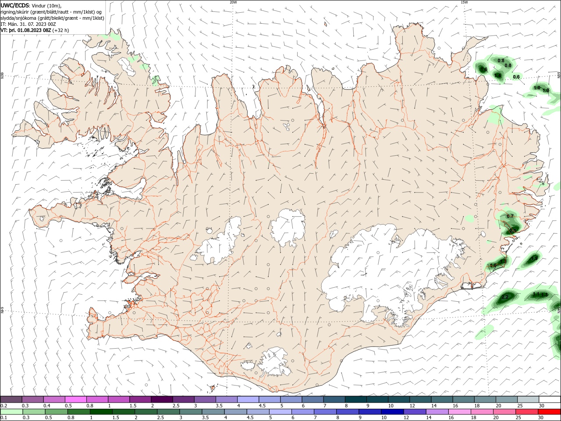
Task: Click the '1.6' precipitation value off the northeast coast
Action: (x=484, y=70)
